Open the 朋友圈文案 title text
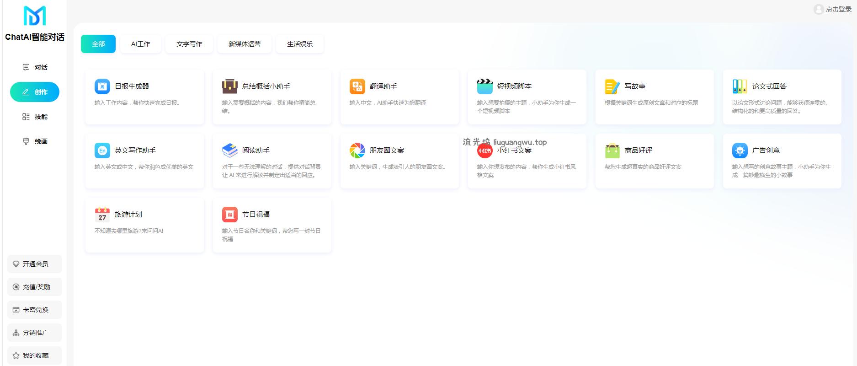857x366 pixels. pyautogui.click(x=387, y=150)
